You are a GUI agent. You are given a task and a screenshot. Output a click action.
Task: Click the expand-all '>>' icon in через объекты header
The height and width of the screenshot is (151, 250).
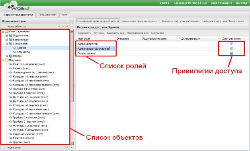point(63,26)
